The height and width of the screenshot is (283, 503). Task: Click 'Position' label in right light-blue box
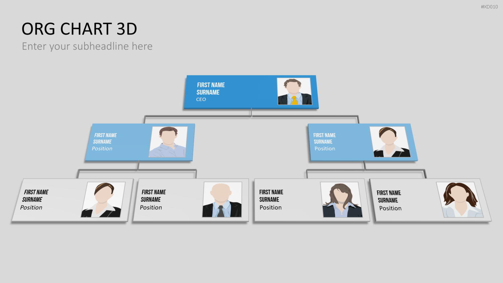325,149
